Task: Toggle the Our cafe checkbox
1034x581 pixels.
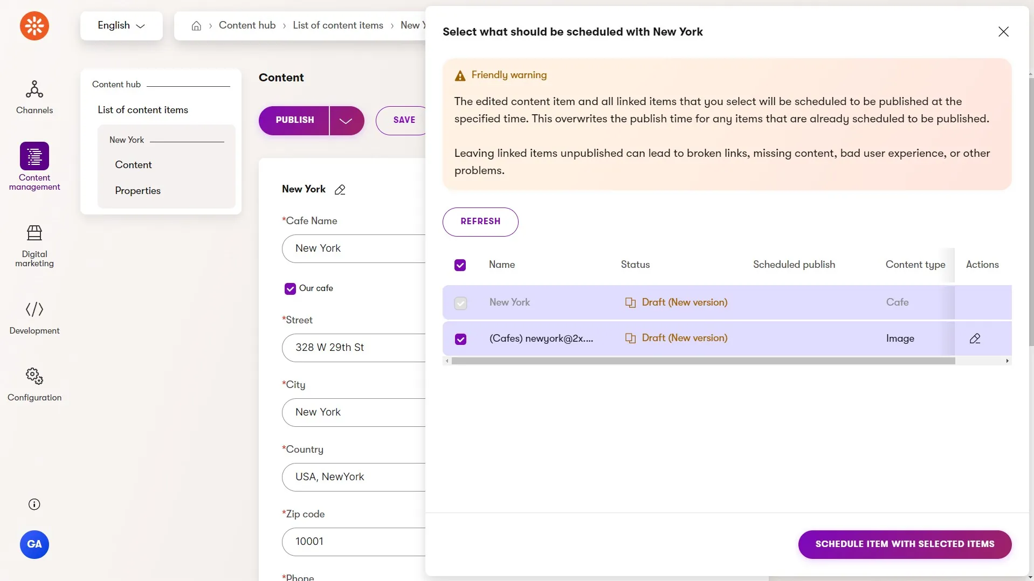Action: [x=290, y=289]
